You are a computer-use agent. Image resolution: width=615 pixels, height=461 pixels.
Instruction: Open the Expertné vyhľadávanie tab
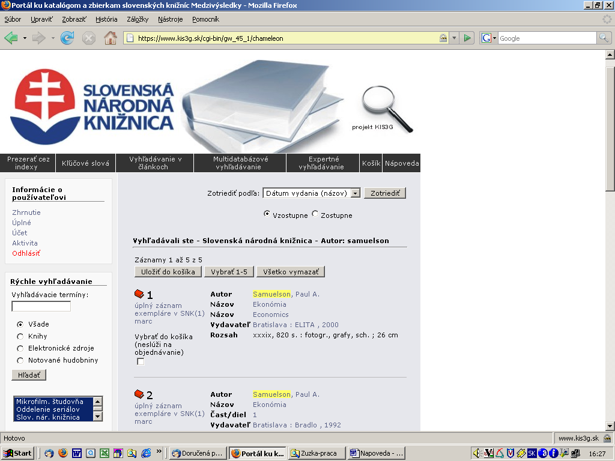coord(324,163)
